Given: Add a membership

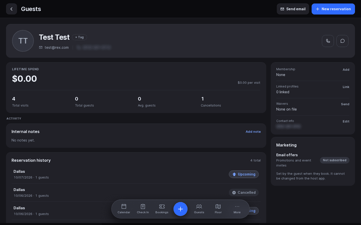Looking at the screenshot, I should [x=346, y=70].
